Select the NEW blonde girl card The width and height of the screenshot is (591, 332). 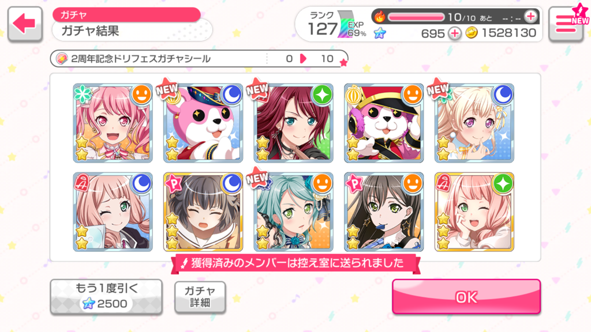(x=474, y=123)
